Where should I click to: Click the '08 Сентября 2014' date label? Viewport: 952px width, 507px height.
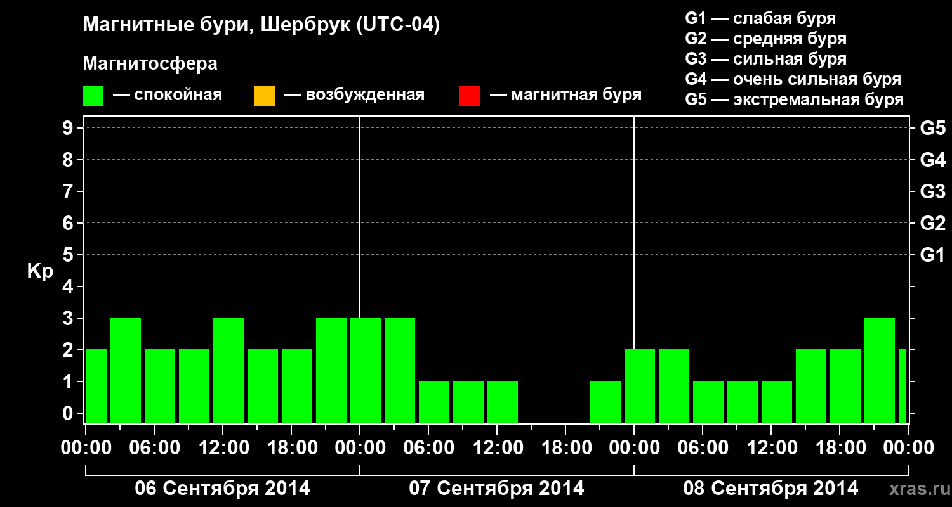[x=771, y=488]
